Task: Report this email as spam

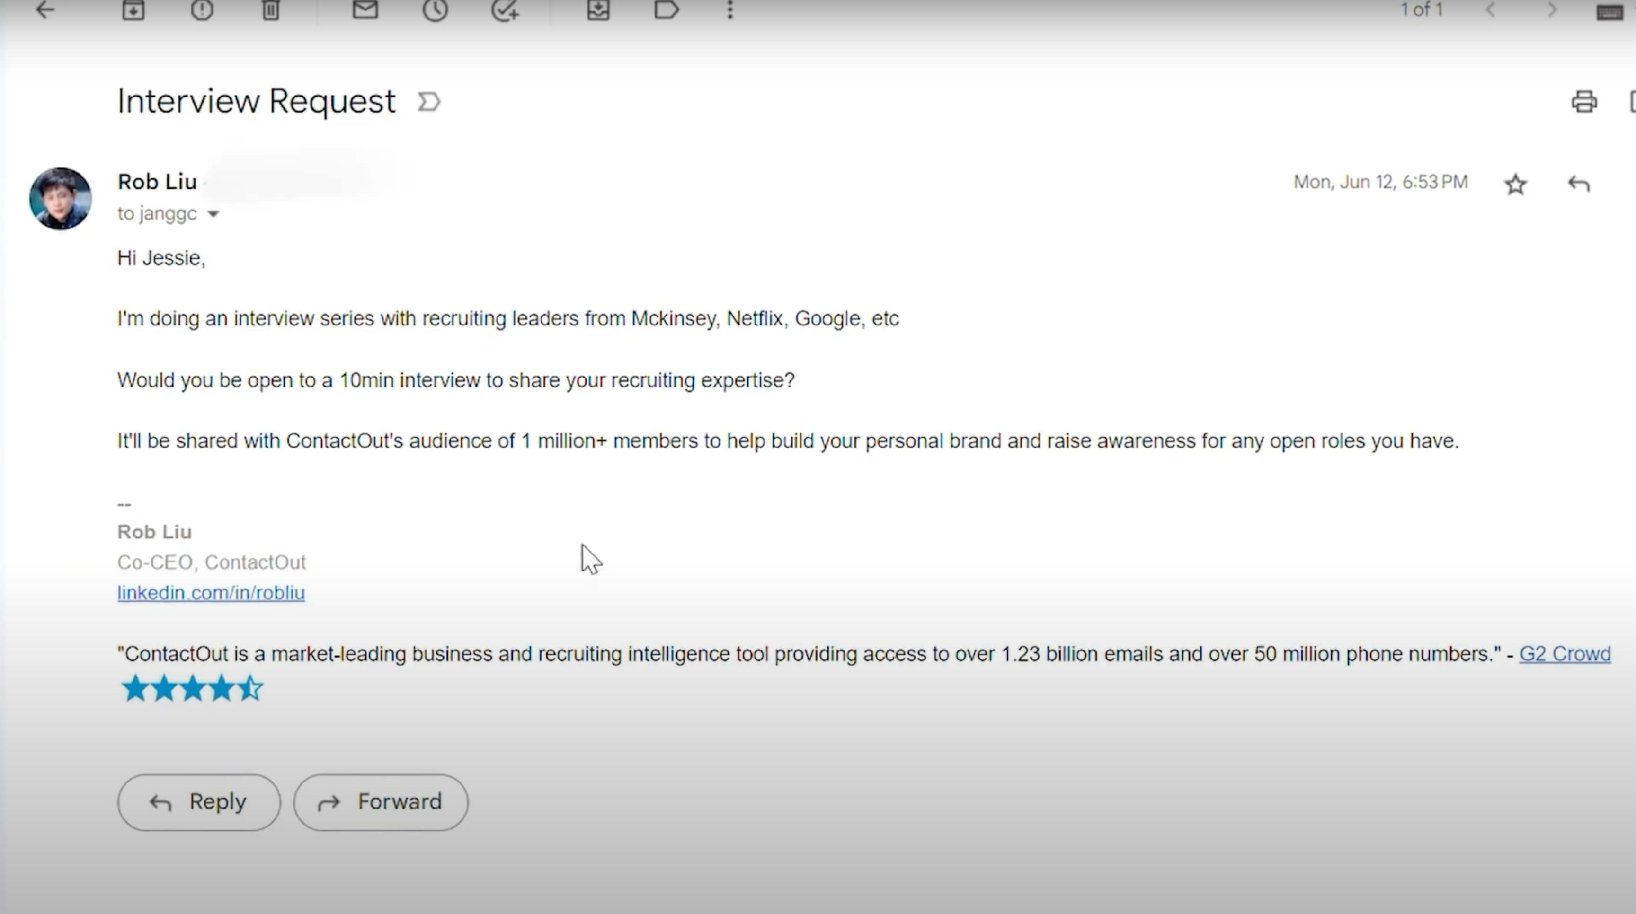Action: pos(202,9)
